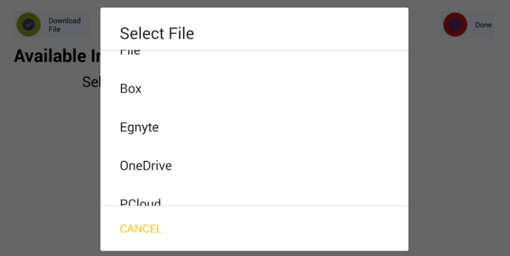Click the divider line below Select File title
Viewport: 510px width, 256px height.
(x=254, y=51)
